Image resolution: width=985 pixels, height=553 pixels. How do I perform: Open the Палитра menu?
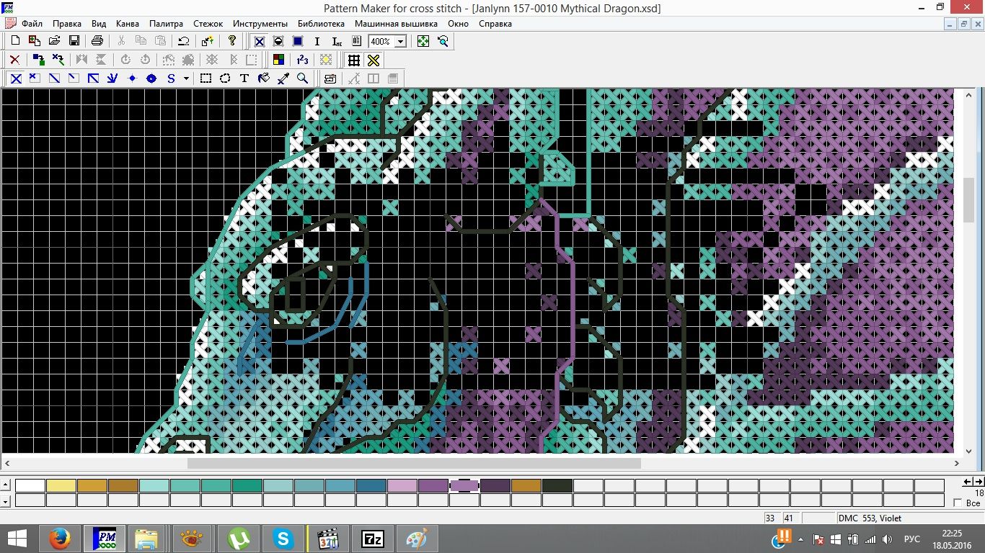tap(166, 24)
